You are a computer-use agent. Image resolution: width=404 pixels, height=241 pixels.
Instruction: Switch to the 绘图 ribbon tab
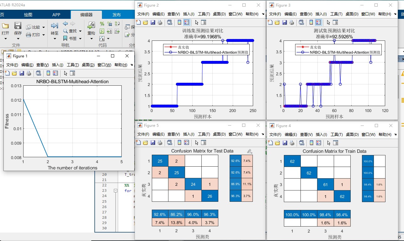[28, 15]
